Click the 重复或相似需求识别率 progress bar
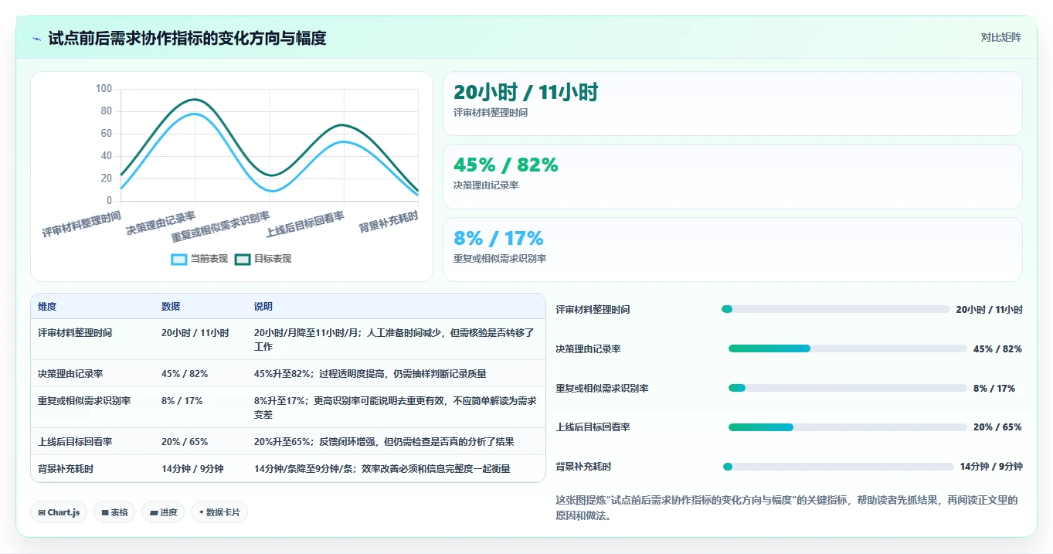This screenshot has height=554, width=1053. click(x=847, y=388)
